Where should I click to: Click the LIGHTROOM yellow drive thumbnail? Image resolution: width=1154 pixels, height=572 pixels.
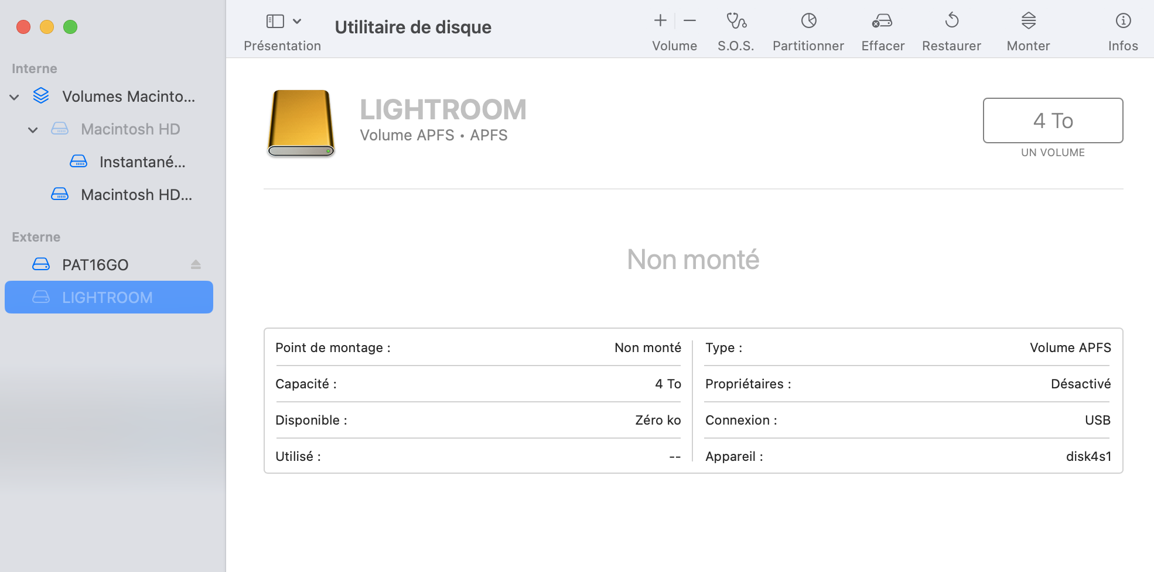301,123
